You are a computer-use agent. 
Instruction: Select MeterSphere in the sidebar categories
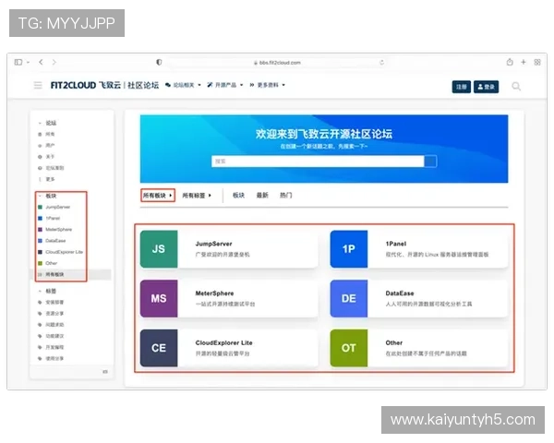[x=54, y=230]
